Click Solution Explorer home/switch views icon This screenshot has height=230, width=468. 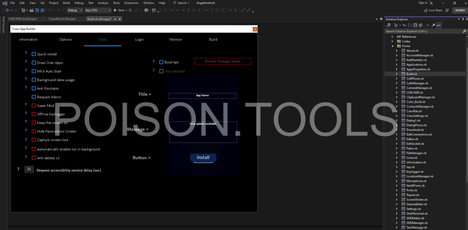pyautogui.click(x=388, y=25)
